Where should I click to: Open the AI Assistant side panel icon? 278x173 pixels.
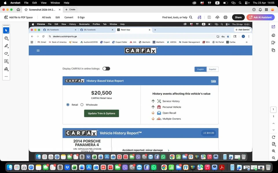[273, 27]
